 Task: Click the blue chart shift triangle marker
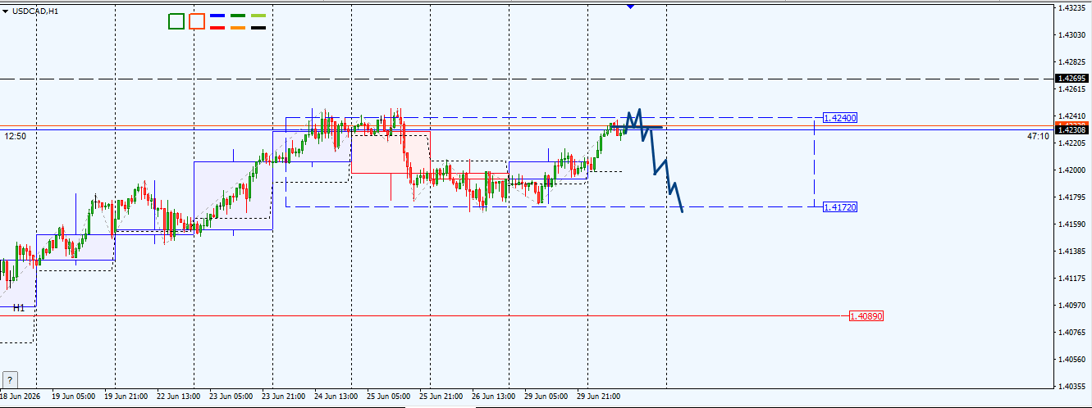630,6
